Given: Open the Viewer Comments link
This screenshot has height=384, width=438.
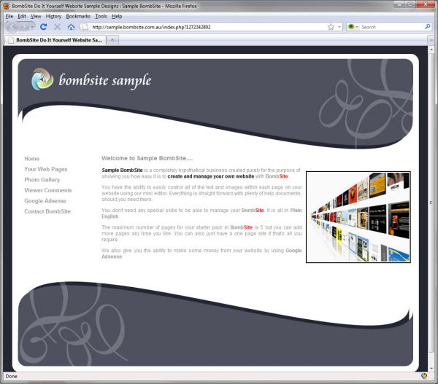Looking at the screenshot, I should pyautogui.click(x=48, y=190).
